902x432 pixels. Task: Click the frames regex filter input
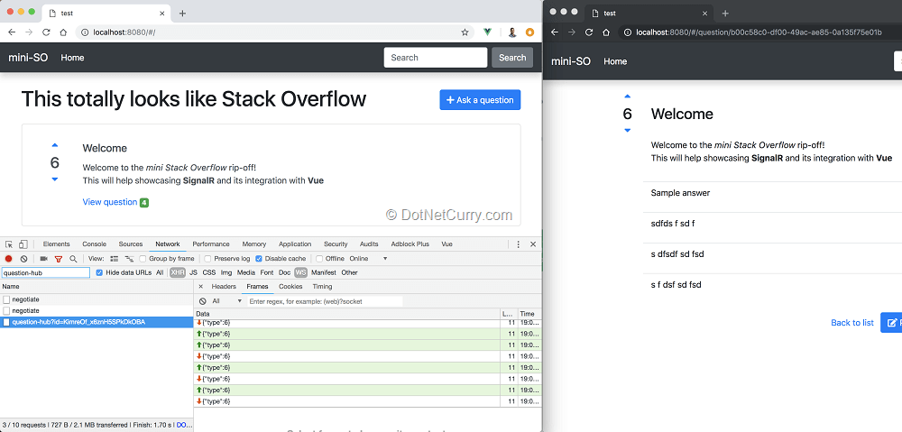coord(325,301)
